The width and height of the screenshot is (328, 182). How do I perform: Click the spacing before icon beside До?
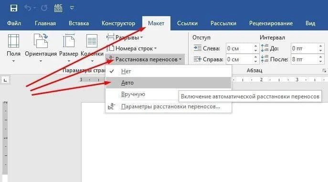click(x=265, y=48)
